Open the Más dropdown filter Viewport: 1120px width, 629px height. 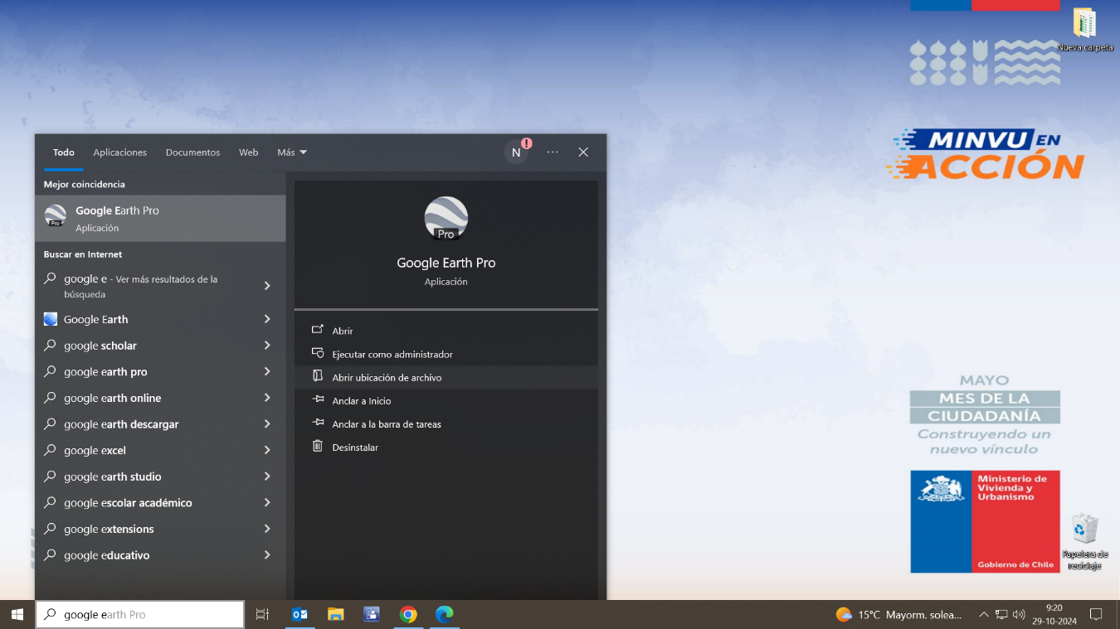click(292, 152)
